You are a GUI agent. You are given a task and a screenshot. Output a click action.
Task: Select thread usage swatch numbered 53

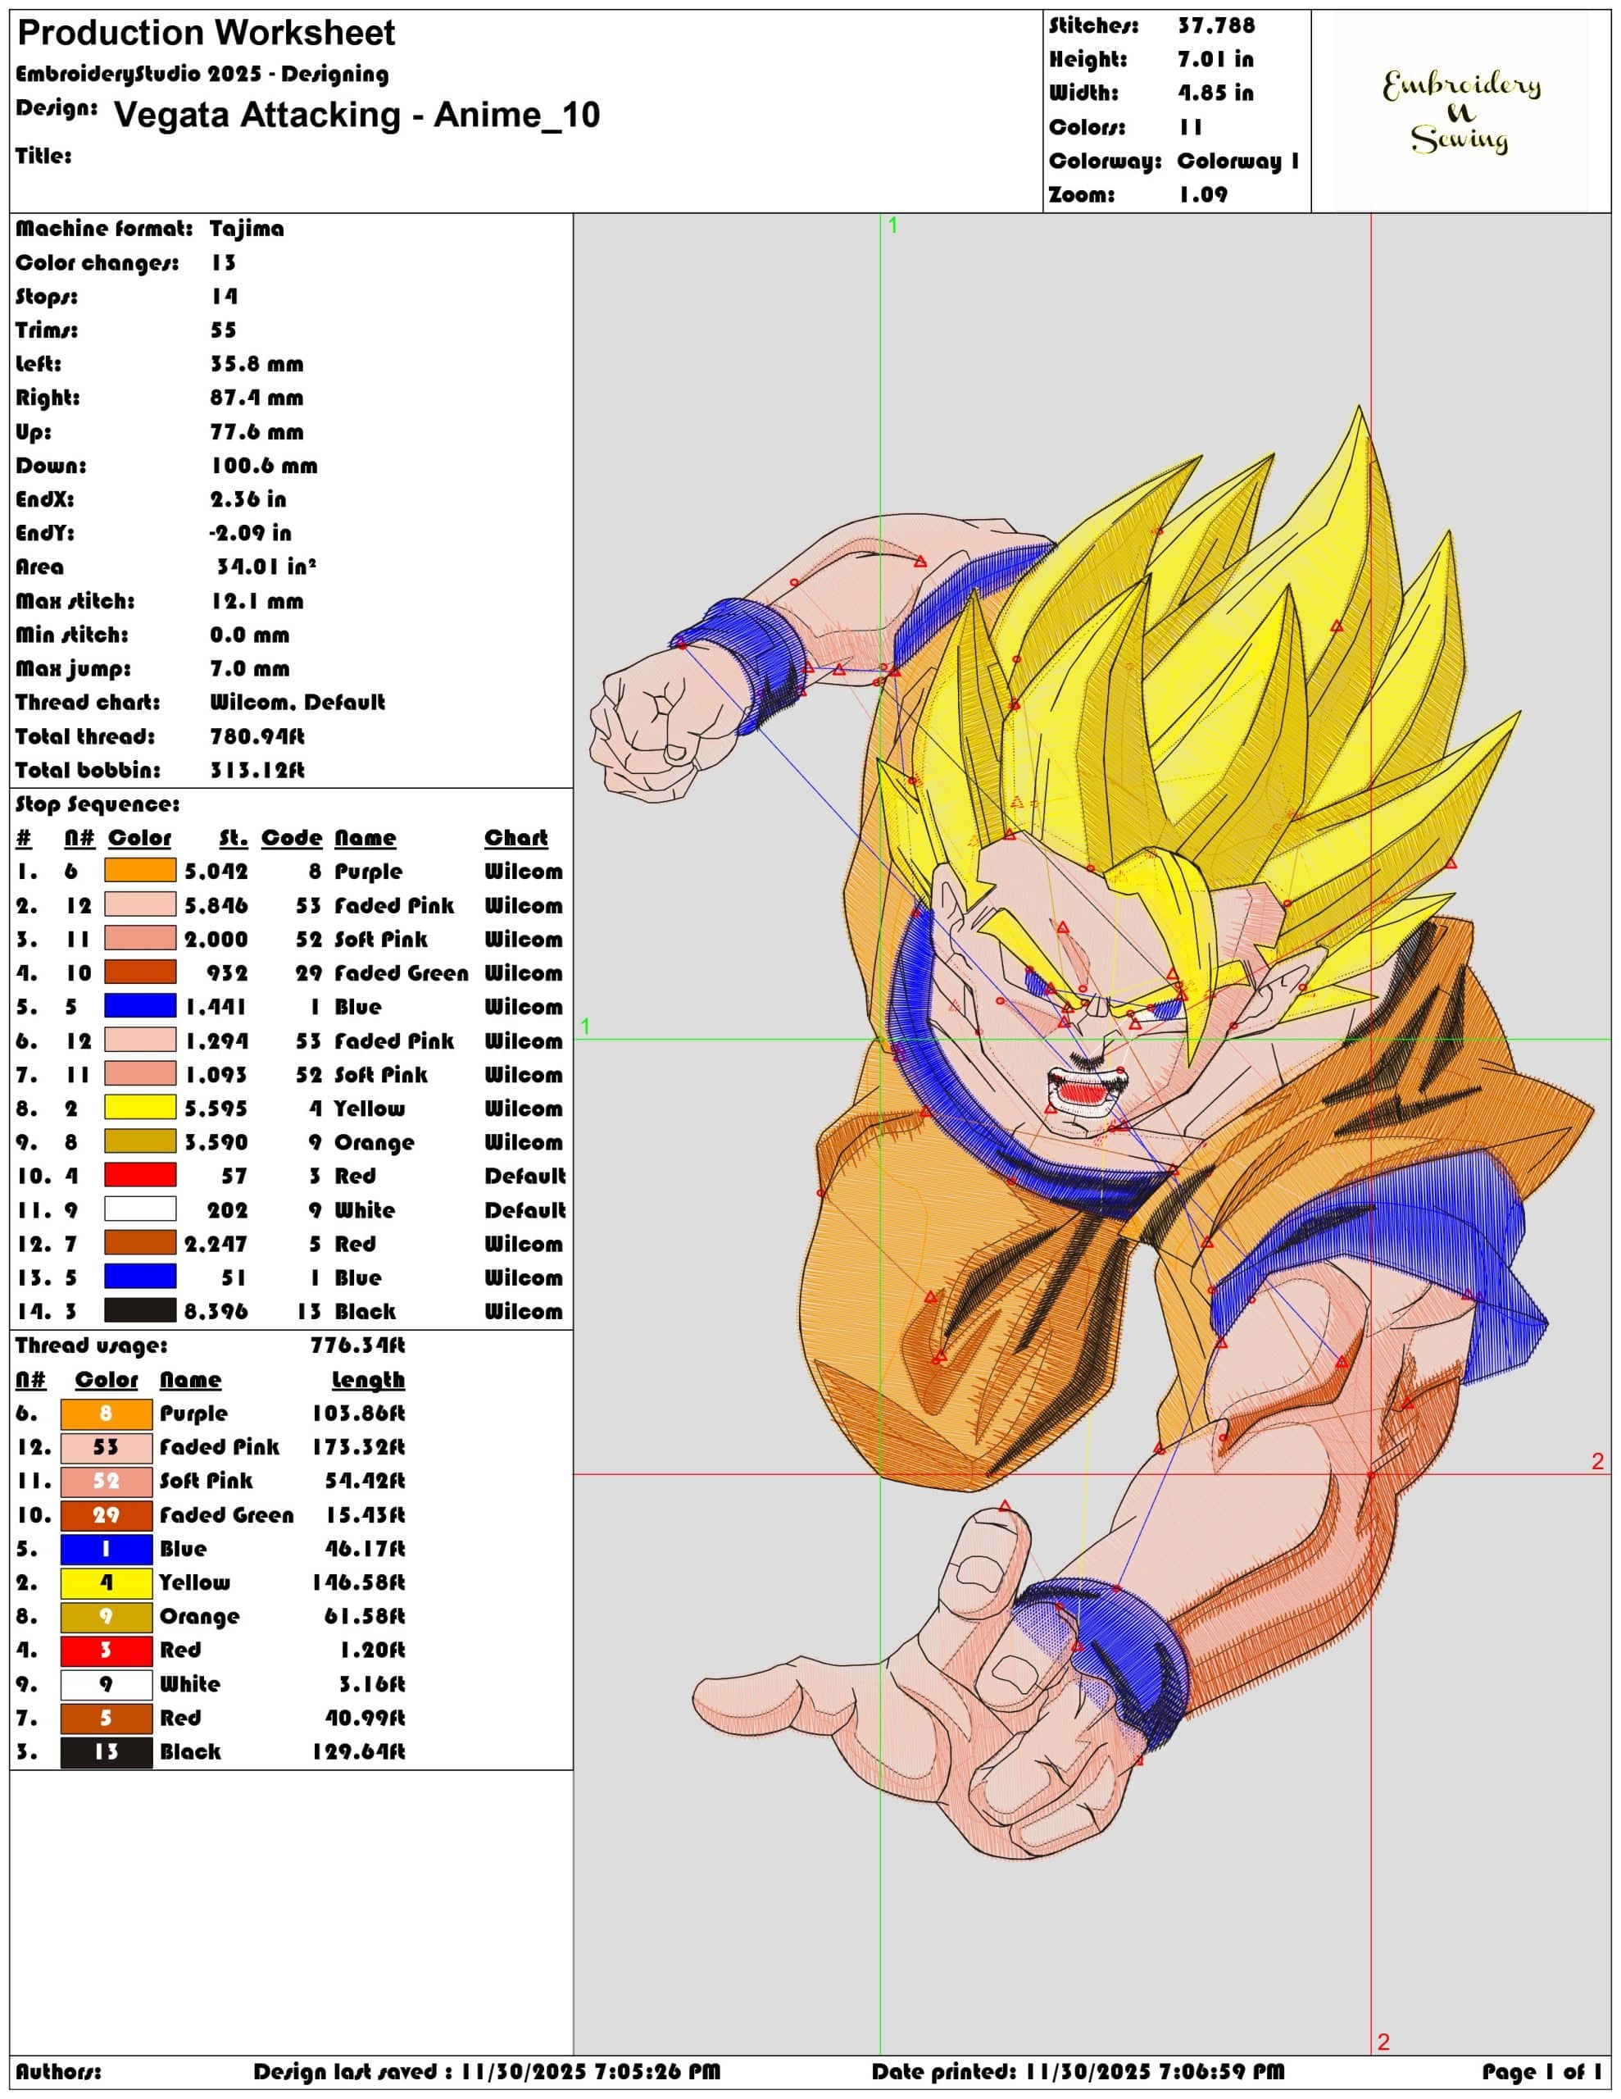click(x=107, y=1447)
